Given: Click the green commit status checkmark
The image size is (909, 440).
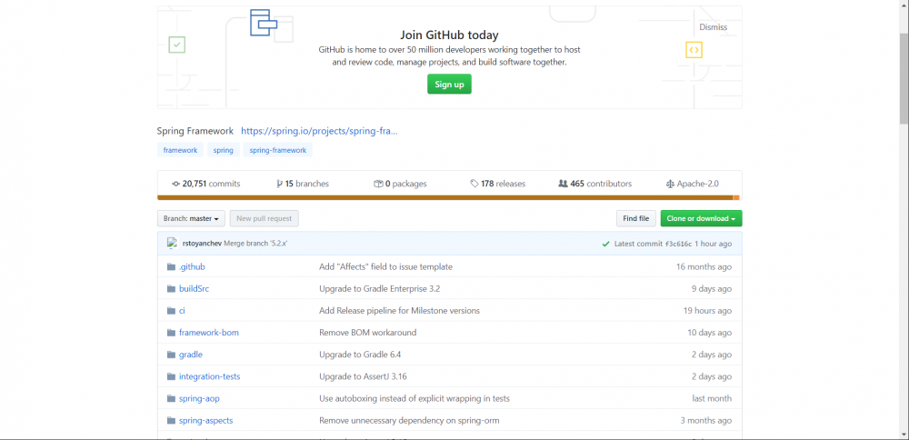Looking at the screenshot, I should point(605,244).
